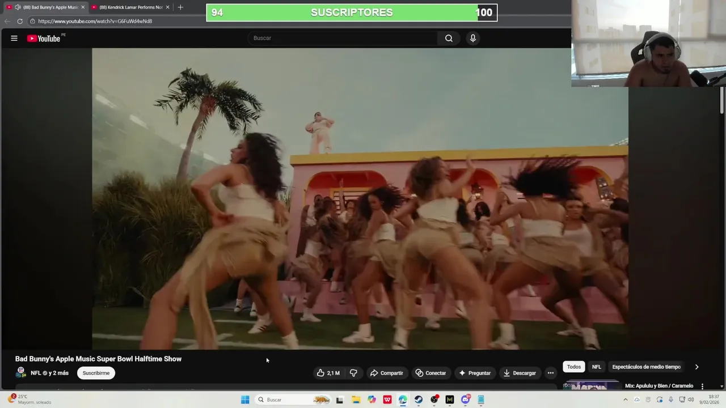Switch to Kendrick Lamar Performs tab
The height and width of the screenshot is (408, 726).
(130, 7)
